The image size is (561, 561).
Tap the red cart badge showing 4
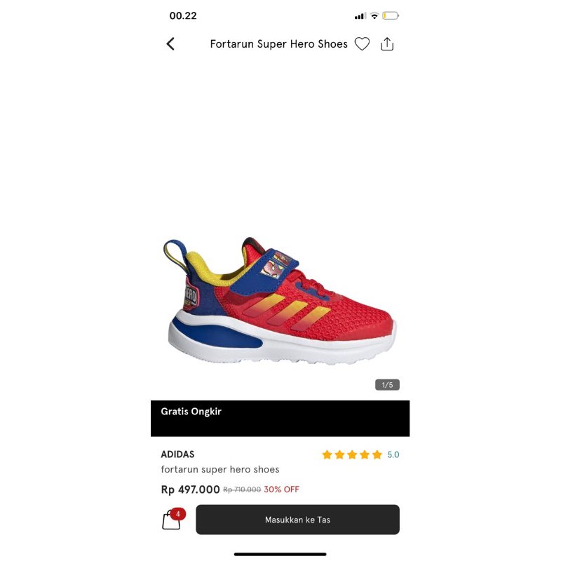178,514
